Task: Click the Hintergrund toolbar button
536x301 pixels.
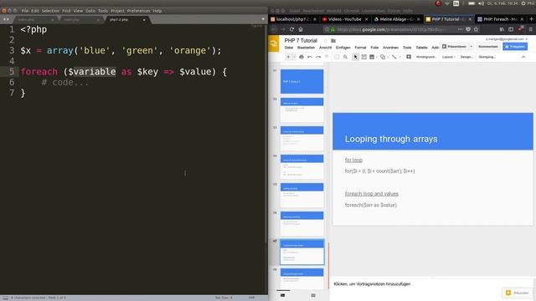Action: [x=426, y=57]
